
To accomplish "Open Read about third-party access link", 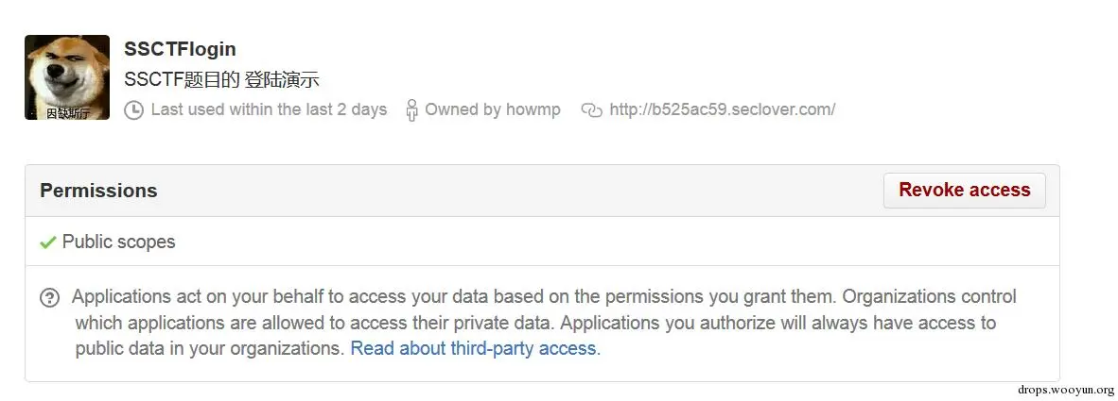I will (476, 348).
